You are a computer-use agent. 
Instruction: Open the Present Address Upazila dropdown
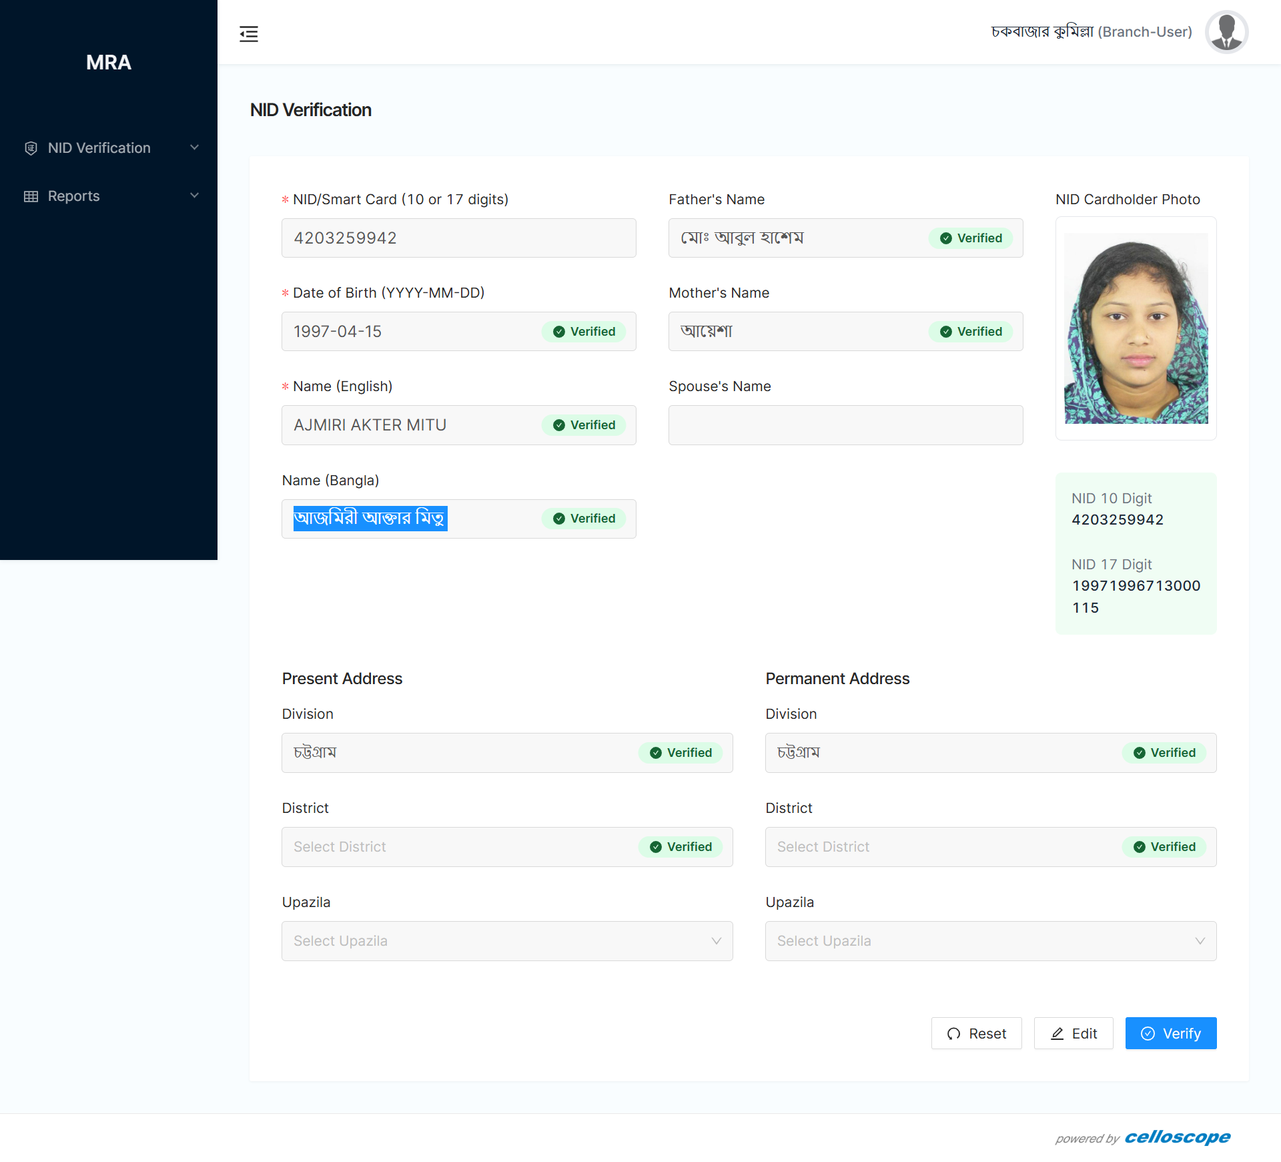point(507,941)
